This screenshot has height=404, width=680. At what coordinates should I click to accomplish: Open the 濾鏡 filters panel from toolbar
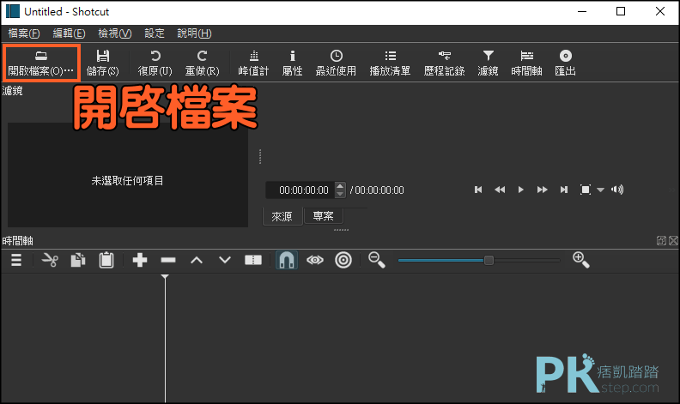(489, 63)
